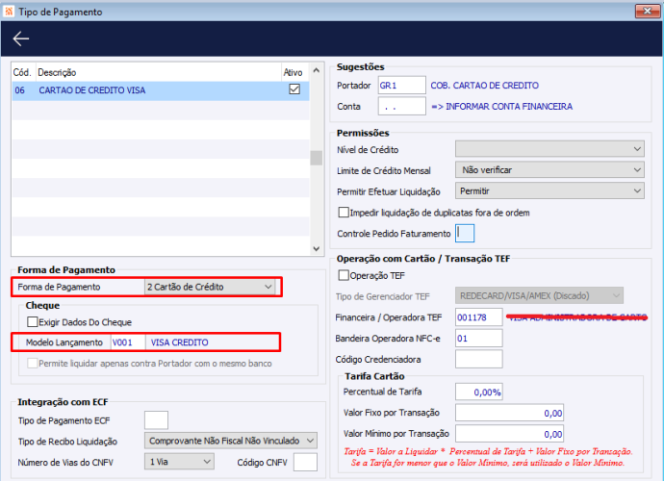This screenshot has height=481, width=664.
Task: Enable Exigir Dados Do Cheque checkbox
Action: (x=32, y=322)
